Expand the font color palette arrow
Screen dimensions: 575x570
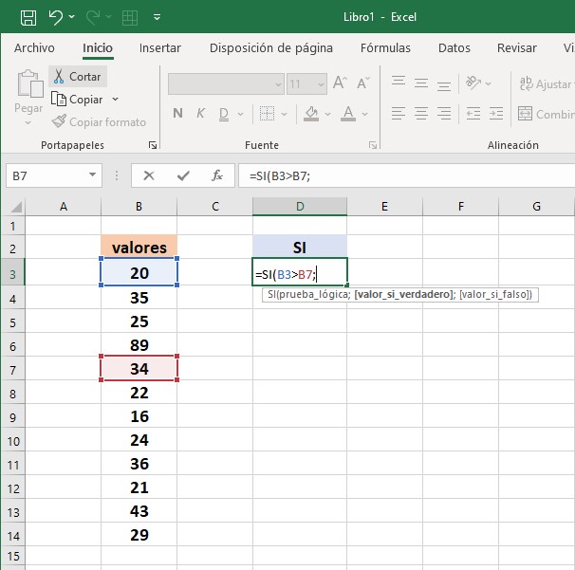365,114
